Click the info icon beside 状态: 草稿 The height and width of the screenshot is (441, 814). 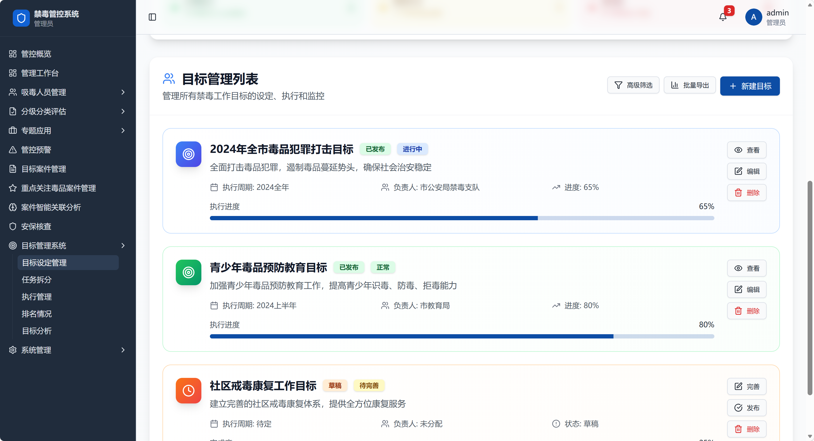(556, 424)
